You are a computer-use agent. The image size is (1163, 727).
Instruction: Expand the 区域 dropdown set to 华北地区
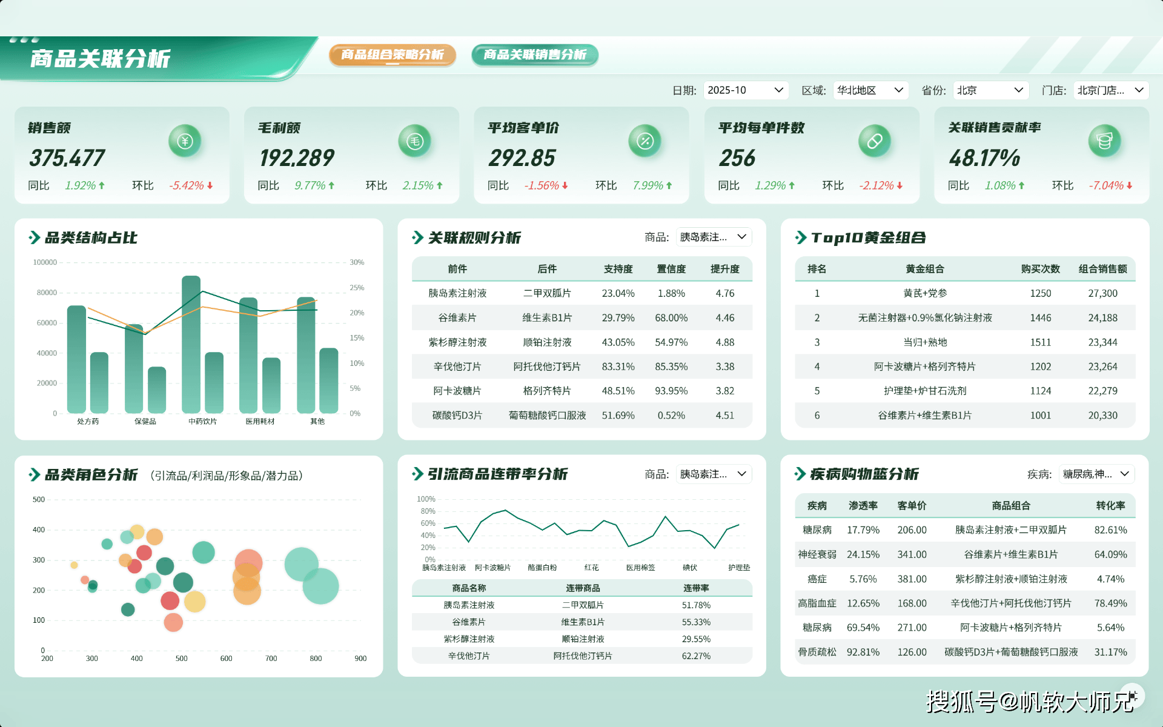coord(870,90)
